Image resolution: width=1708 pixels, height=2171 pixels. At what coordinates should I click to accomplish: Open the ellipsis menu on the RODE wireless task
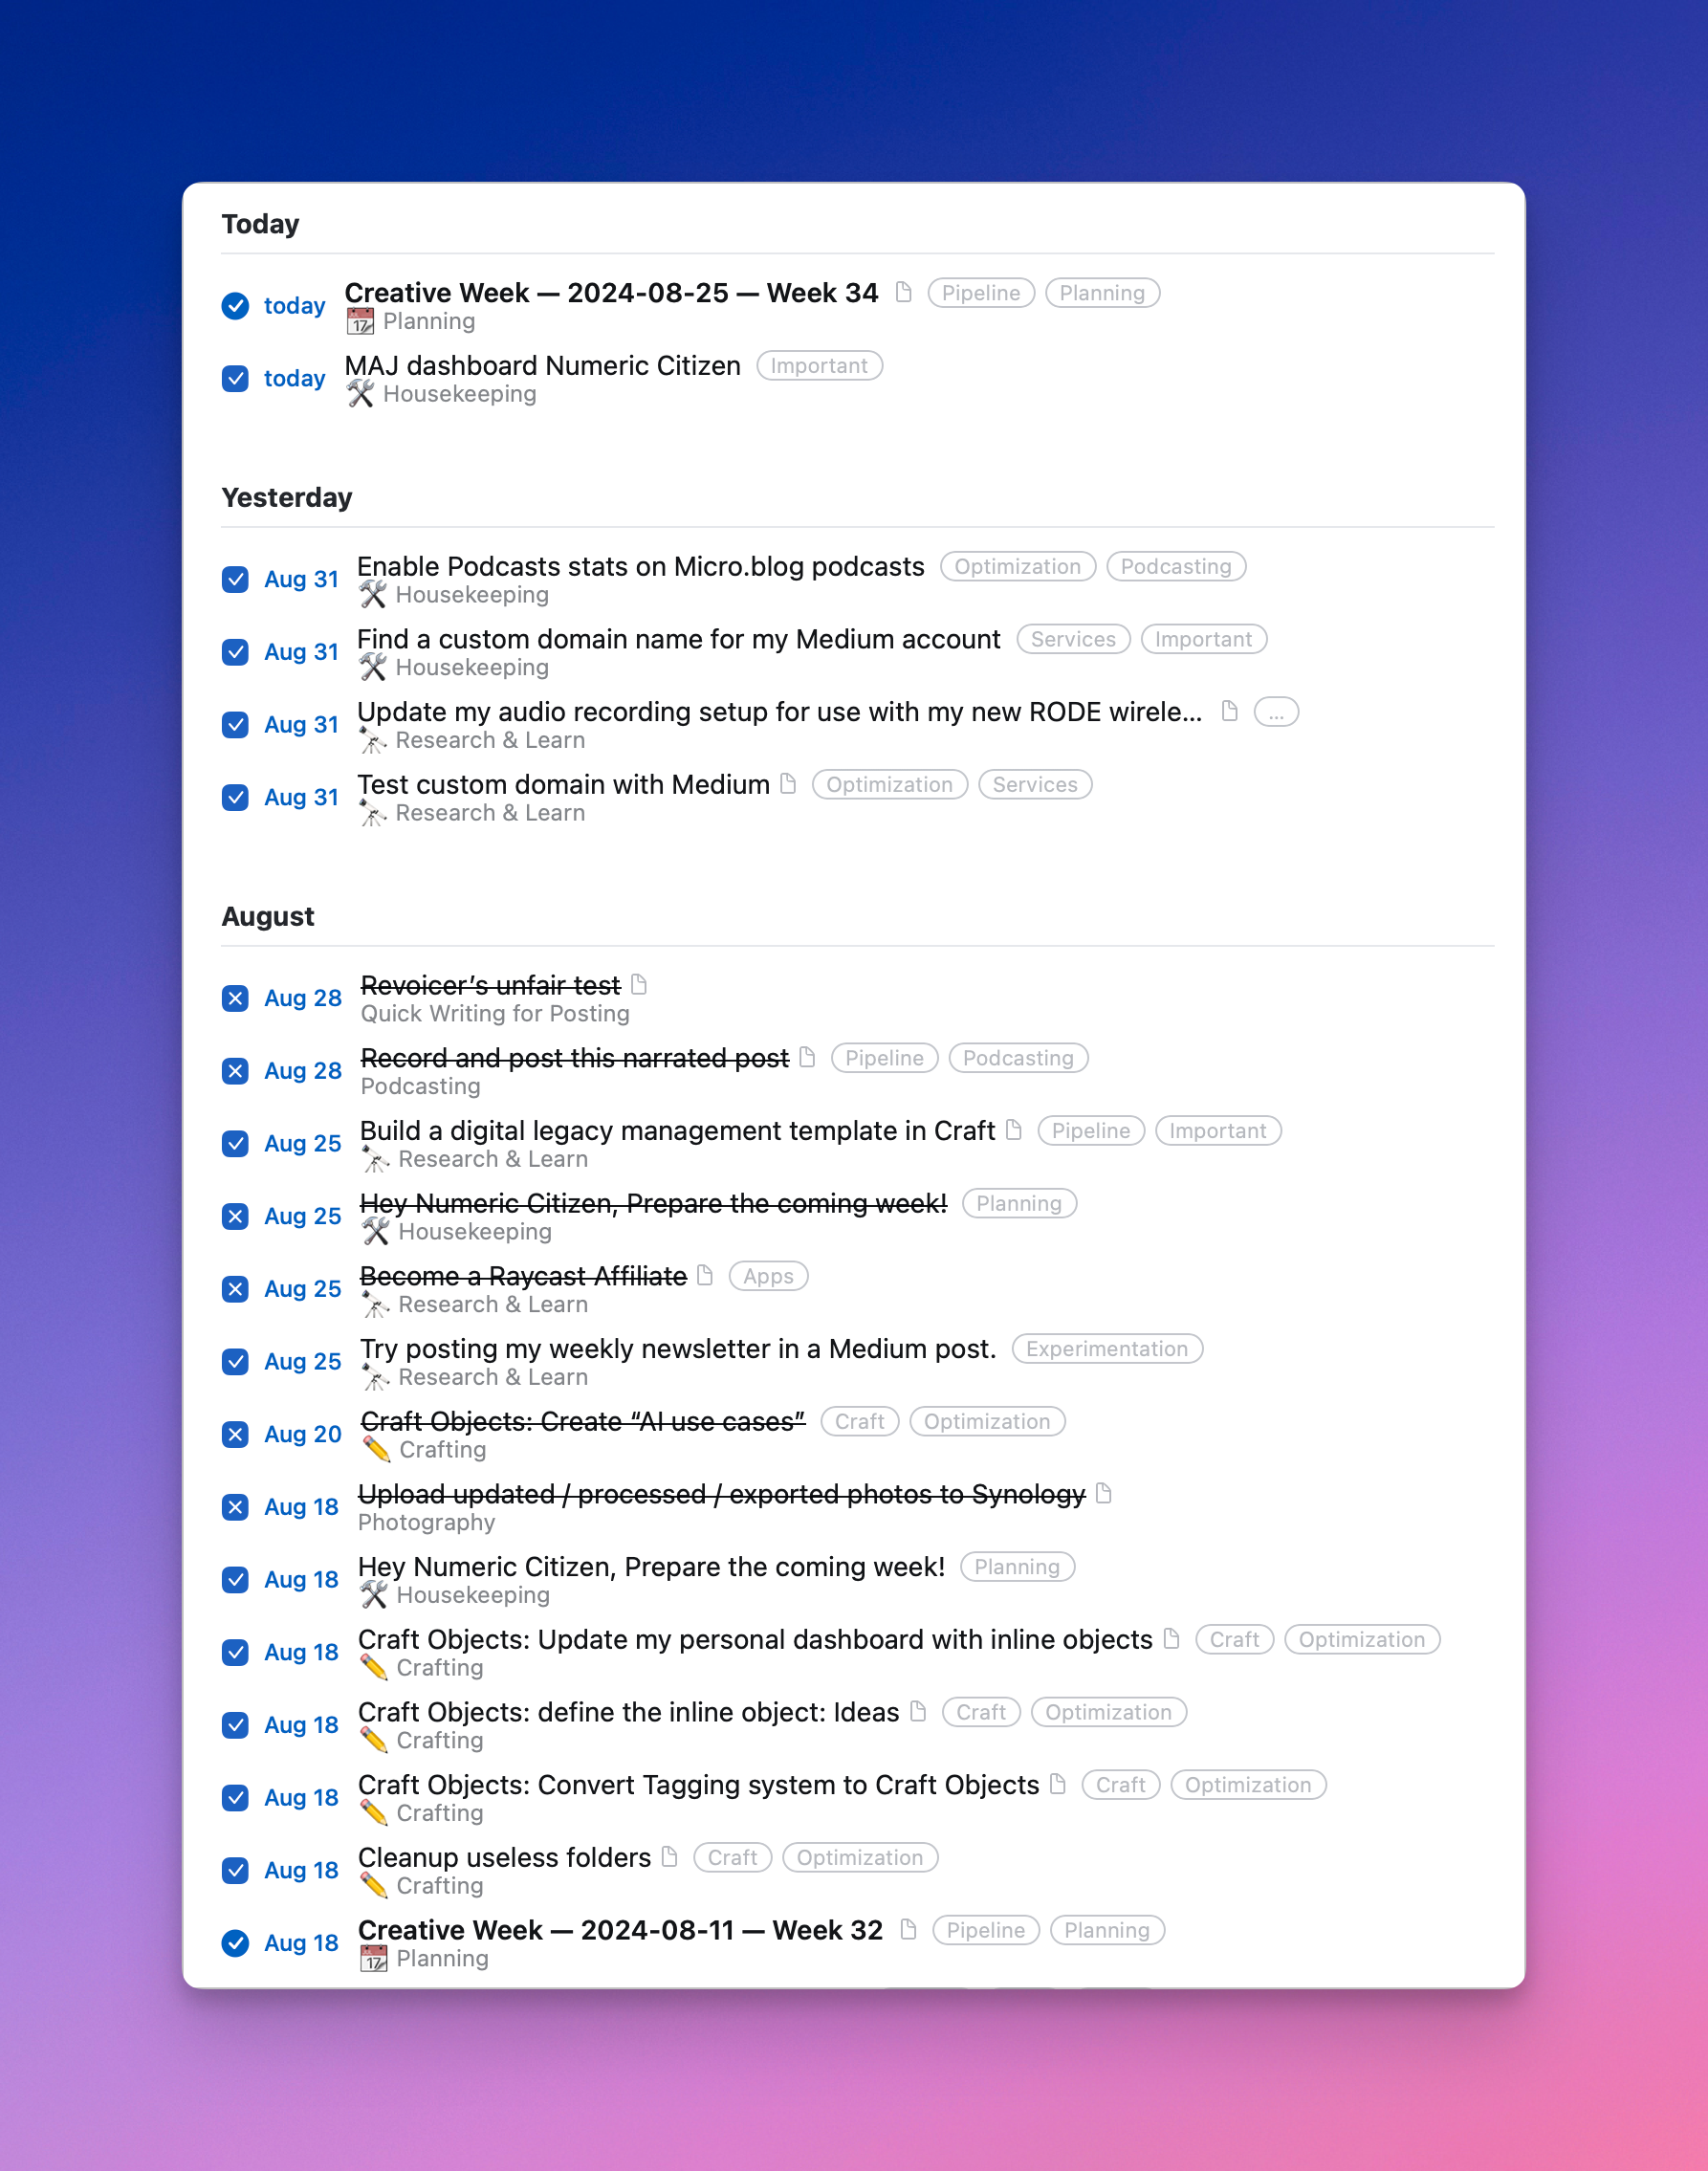[x=1275, y=711]
